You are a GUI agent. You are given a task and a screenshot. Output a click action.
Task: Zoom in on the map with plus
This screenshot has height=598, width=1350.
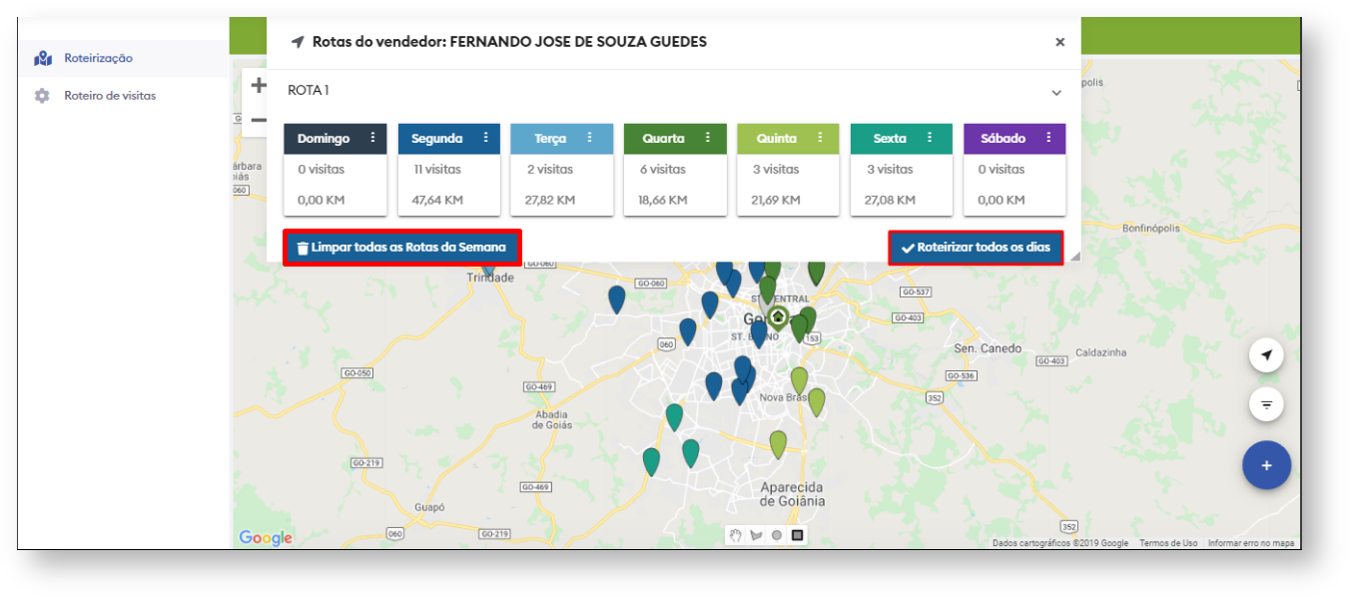[258, 86]
